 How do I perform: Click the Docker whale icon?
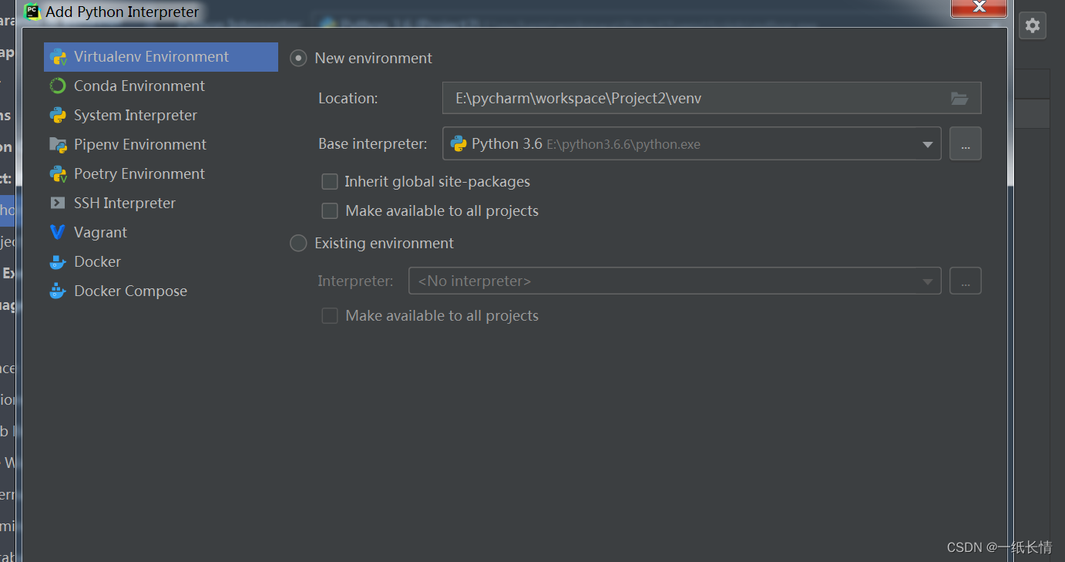[x=58, y=262]
